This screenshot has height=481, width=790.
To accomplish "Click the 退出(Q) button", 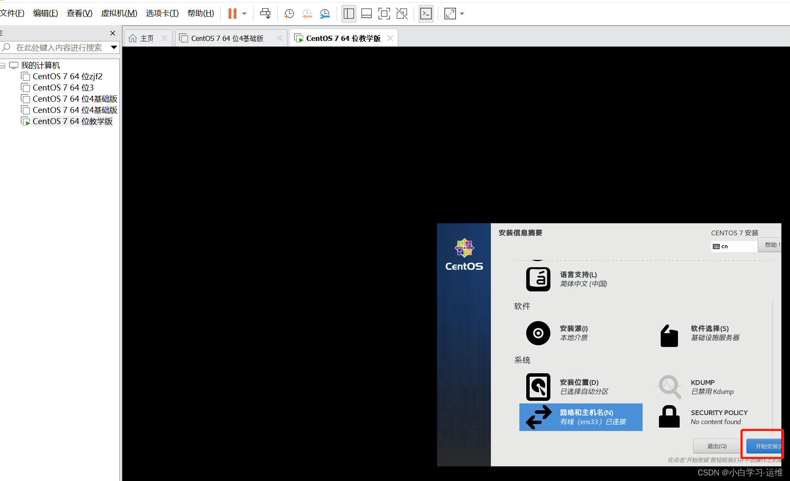I will coord(717,446).
